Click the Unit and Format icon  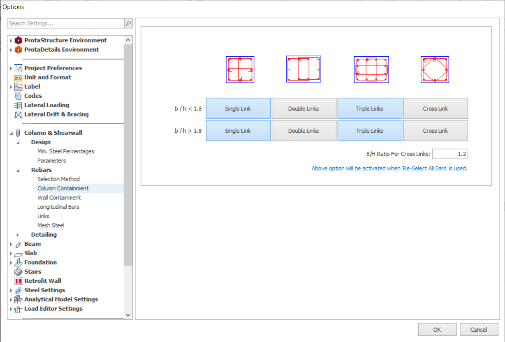18,77
